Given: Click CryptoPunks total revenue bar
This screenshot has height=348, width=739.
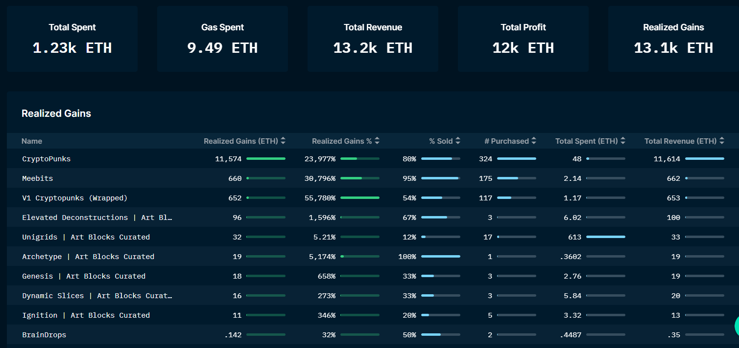Looking at the screenshot, I should (x=705, y=159).
